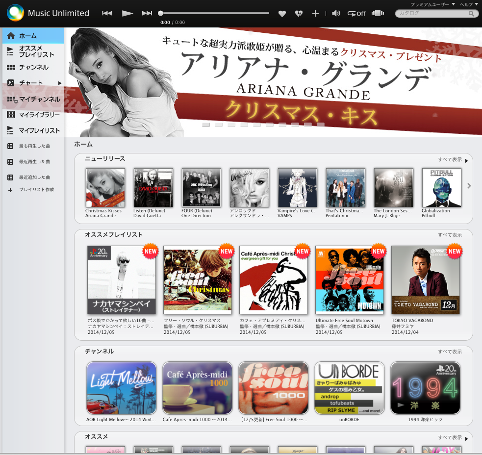
Task: Open Ultimate Free Soul Motown playlist
Action: click(350, 280)
